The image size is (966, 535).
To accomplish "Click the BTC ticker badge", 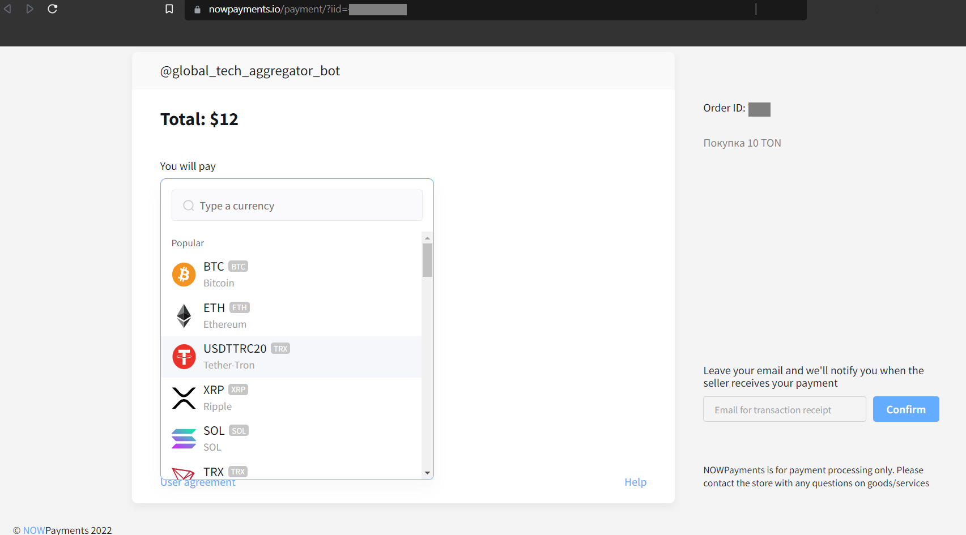I will tap(238, 267).
